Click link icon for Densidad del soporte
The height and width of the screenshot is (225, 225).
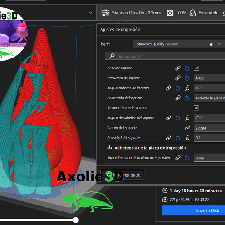point(168,138)
